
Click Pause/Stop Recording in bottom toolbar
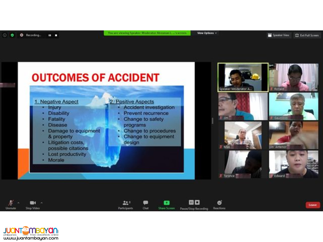click(x=194, y=204)
